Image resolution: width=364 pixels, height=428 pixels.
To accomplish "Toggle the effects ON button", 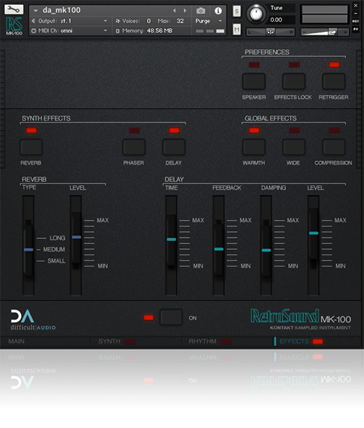I will [x=171, y=317].
